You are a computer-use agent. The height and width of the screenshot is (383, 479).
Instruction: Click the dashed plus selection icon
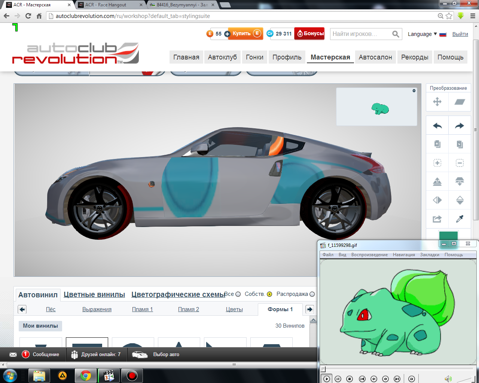(x=437, y=163)
